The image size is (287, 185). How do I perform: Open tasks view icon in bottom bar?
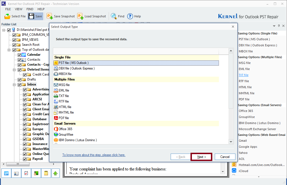point(26,173)
